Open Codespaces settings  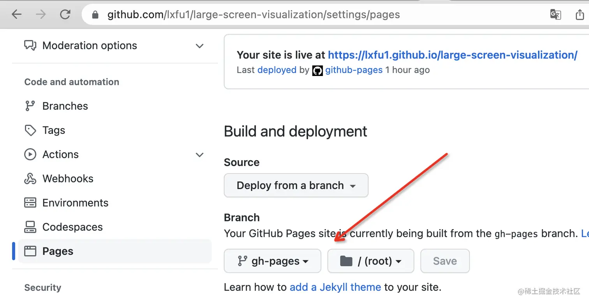point(115,227)
